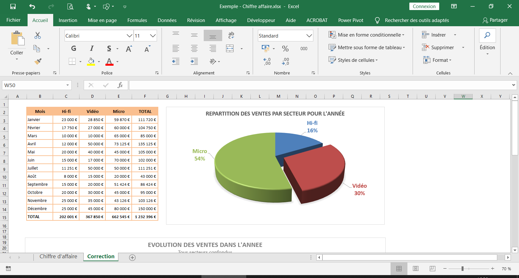
Task: Expand the Standard number format dropdown
Action: (309, 36)
